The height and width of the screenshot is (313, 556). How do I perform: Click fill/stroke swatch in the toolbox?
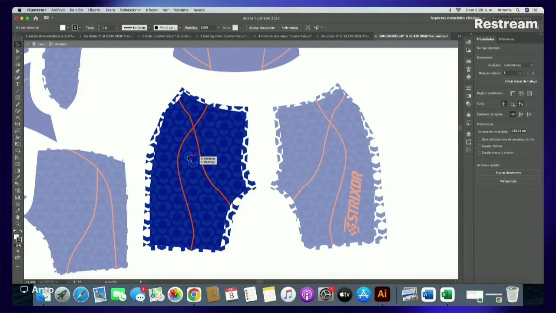(17, 238)
